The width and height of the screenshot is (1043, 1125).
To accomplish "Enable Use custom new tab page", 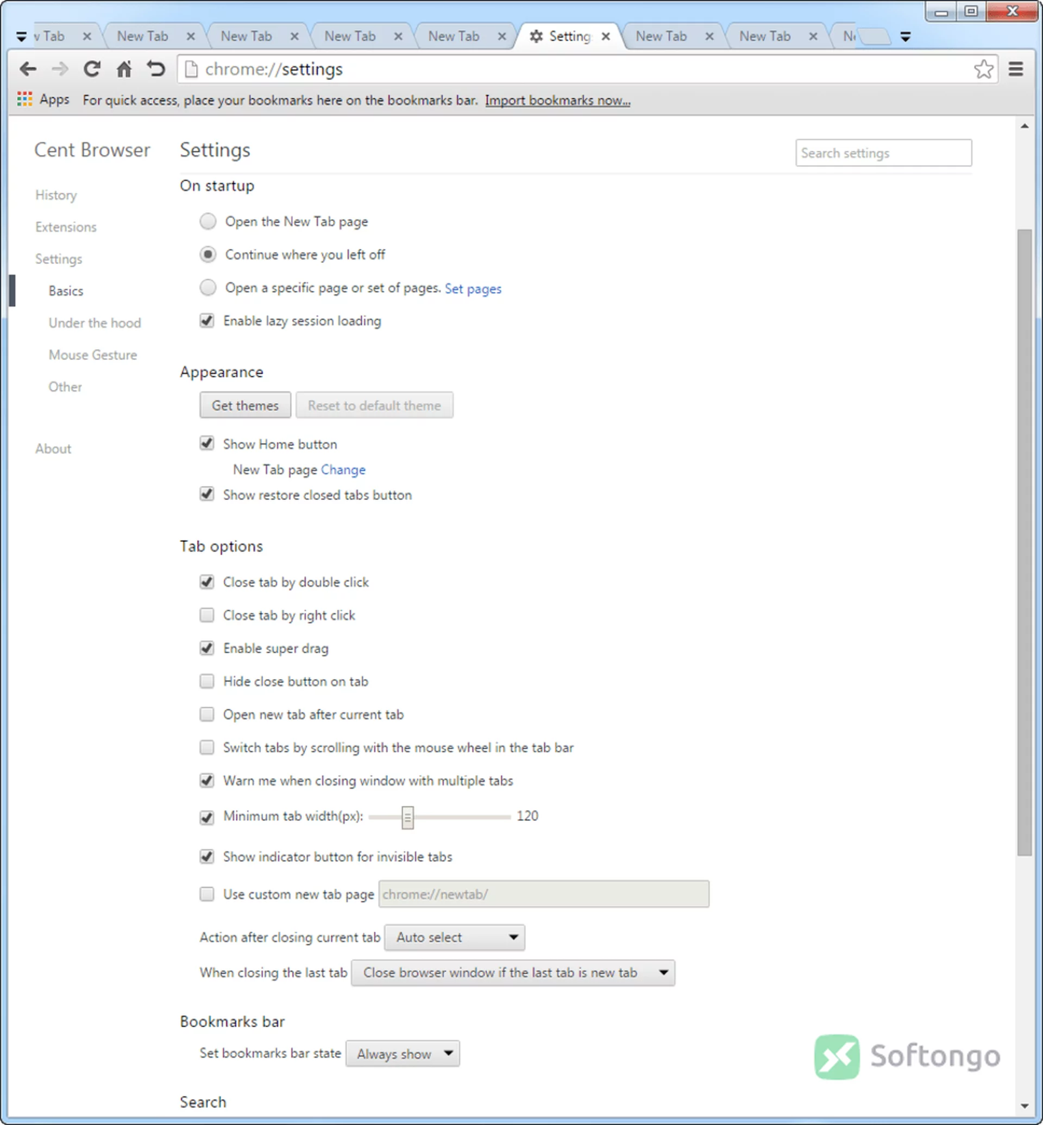I will coord(206,894).
